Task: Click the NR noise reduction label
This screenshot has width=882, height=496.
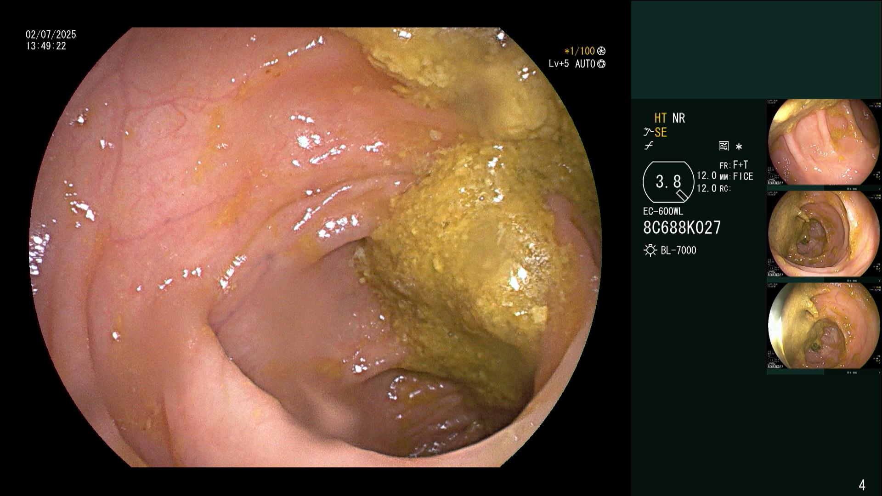Action: click(x=678, y=118)
